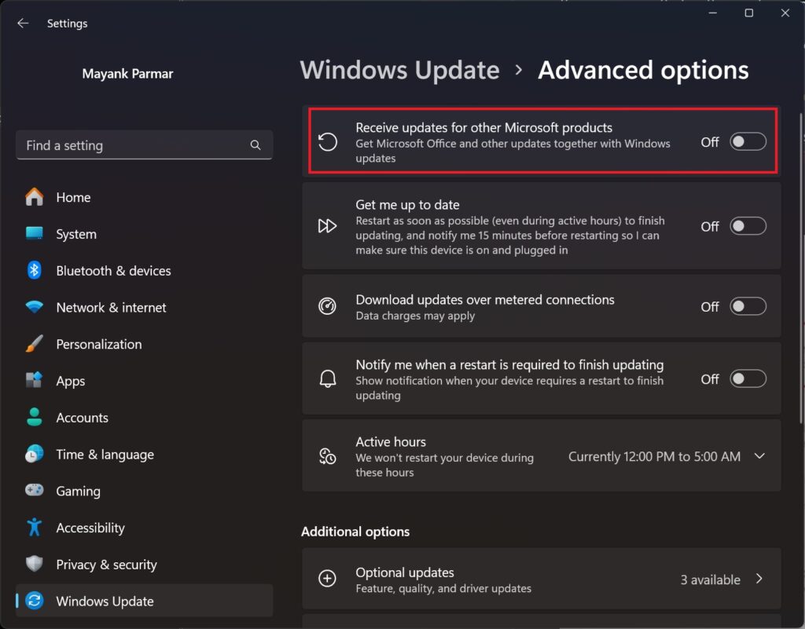
Task: Click the Network & internet icon
Action: [x=33, y=307]
